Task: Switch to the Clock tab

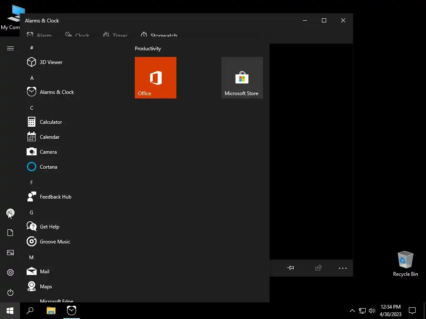Action: point(77,35)
